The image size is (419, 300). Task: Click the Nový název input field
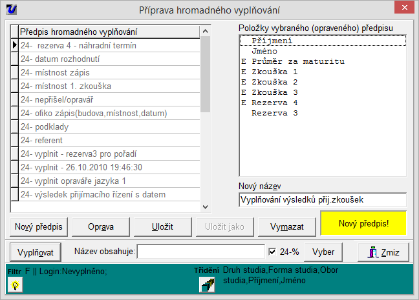click(x=321, y=200)
